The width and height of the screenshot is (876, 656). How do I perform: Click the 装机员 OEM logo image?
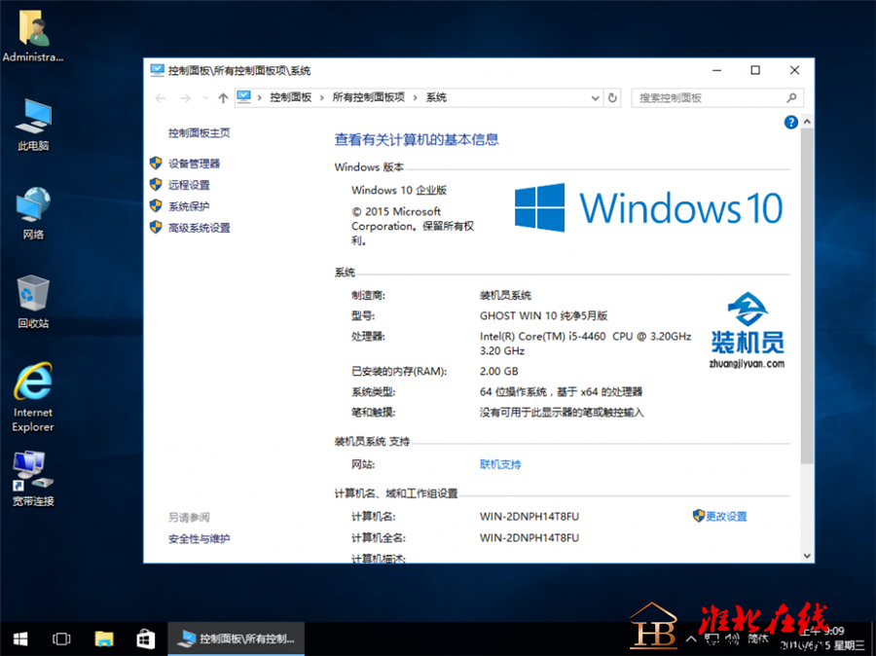click(x=747, y=330)
